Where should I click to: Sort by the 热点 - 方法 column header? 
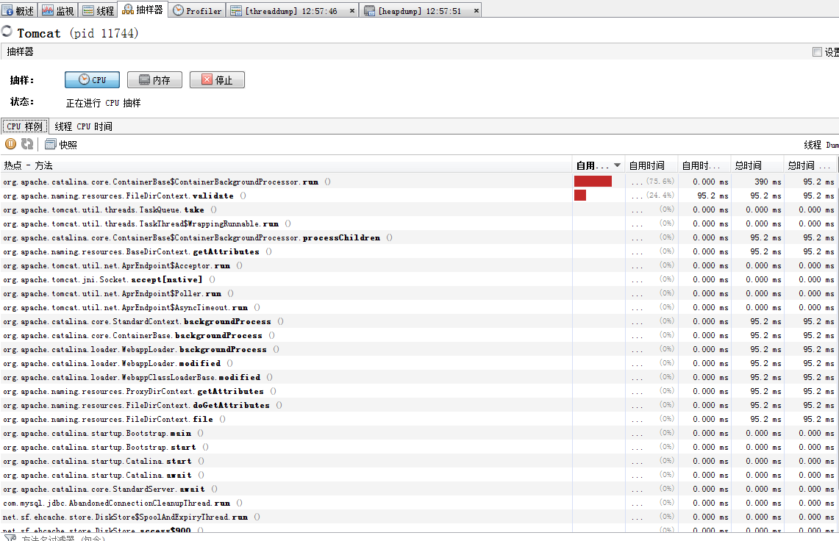(286, 165)
